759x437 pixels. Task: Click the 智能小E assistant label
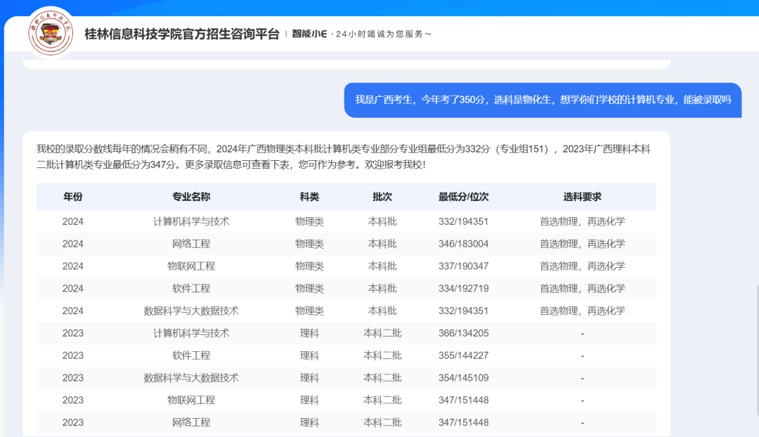(309, 34)
